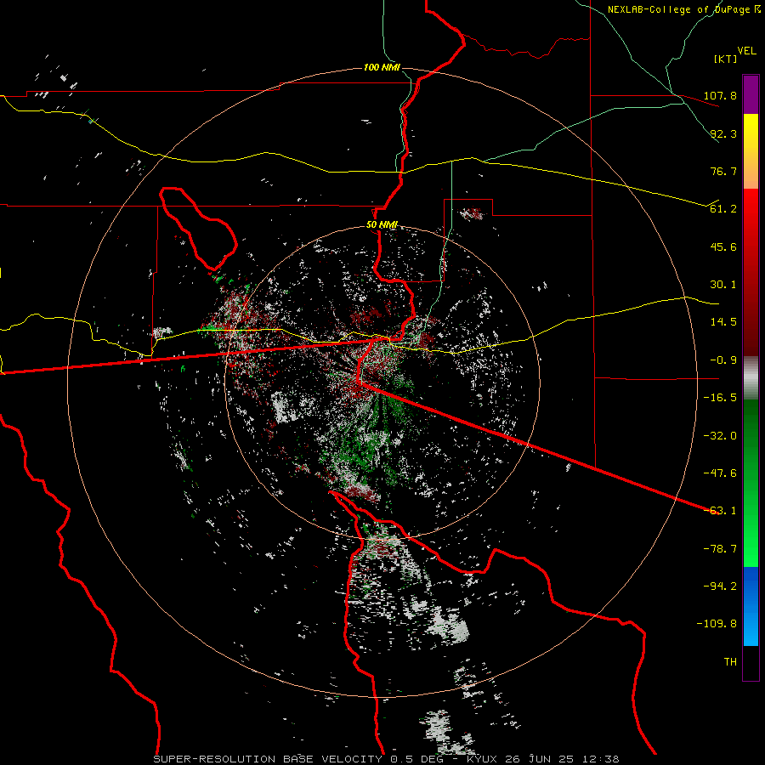Click the VEL legend title
The height and width of the screenshot is (765, 765).
(x=746, y=51)
